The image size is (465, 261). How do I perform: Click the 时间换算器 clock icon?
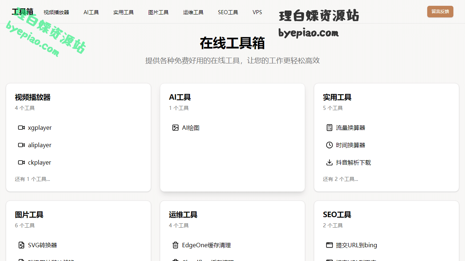click(x=329, y=145)
